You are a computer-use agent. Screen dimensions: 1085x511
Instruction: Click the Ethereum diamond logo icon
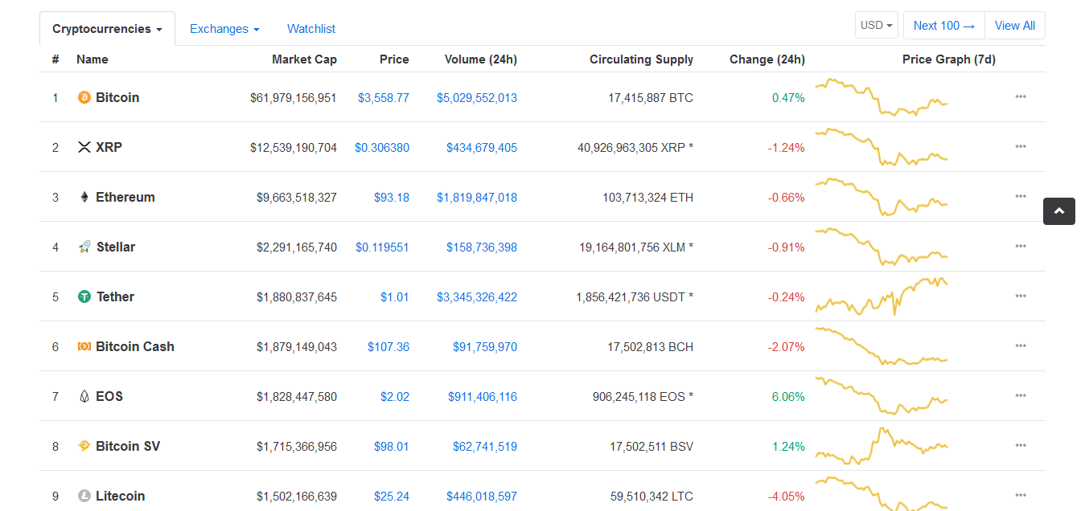(84, 197)
